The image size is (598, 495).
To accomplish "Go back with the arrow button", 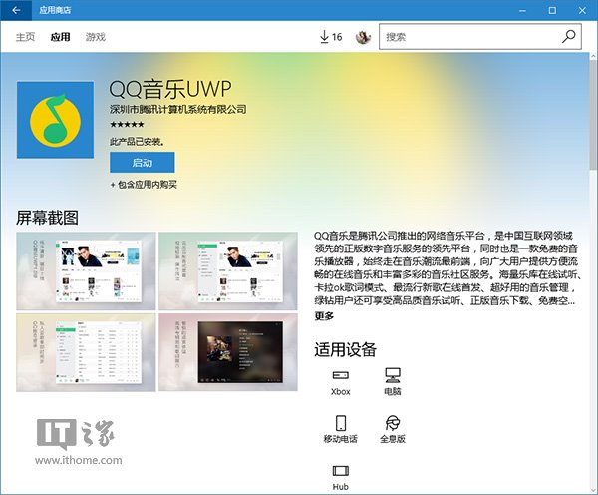I will click(16, 10).
